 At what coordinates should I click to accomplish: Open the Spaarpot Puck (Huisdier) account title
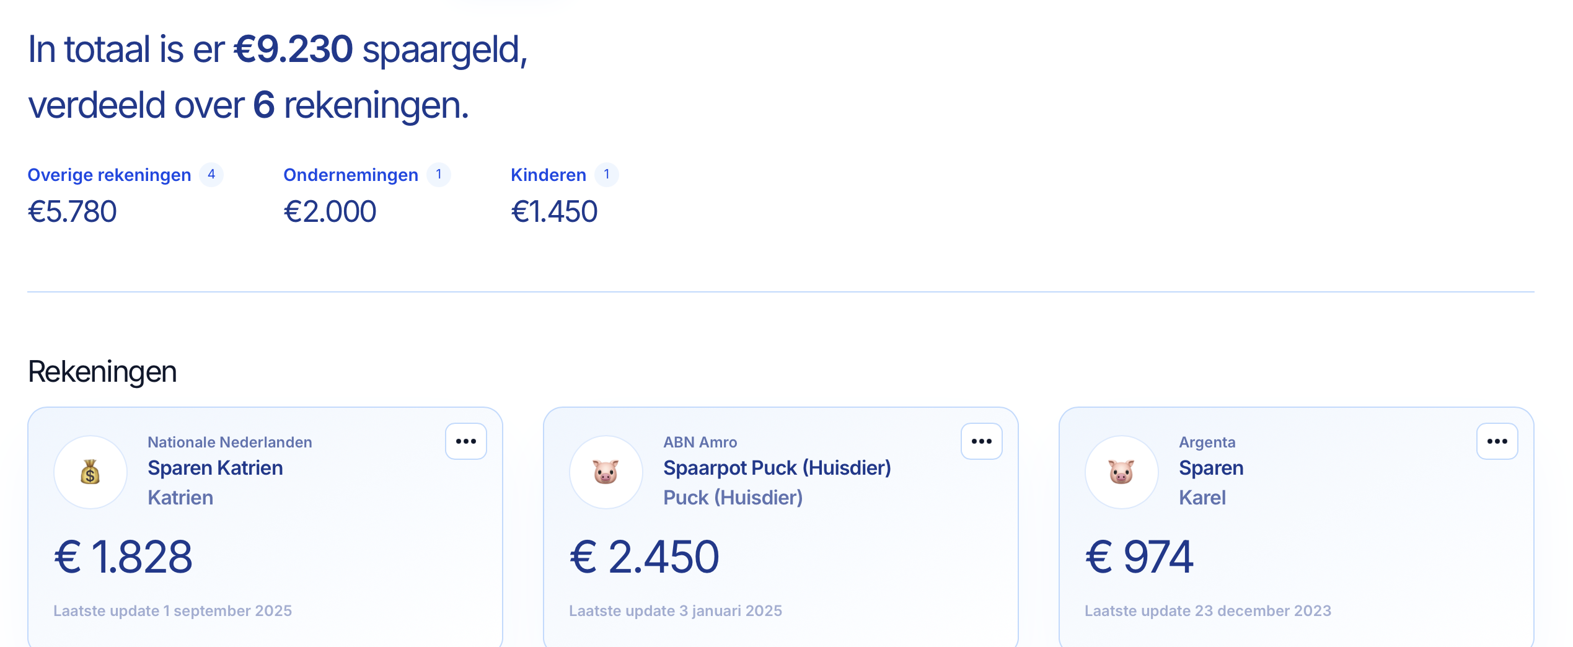[777, 468]
